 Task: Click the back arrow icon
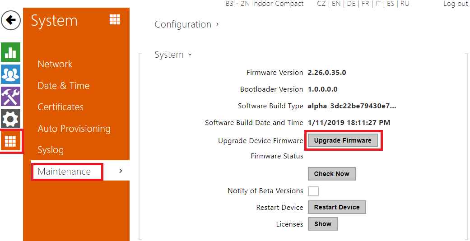coord(11,21)
